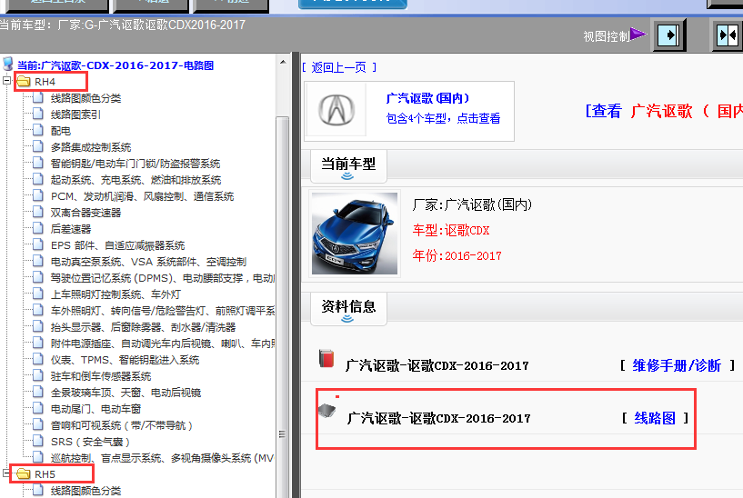Open the 线路图 link
Screen dimensions: 743x498
(x=655, y=418)
